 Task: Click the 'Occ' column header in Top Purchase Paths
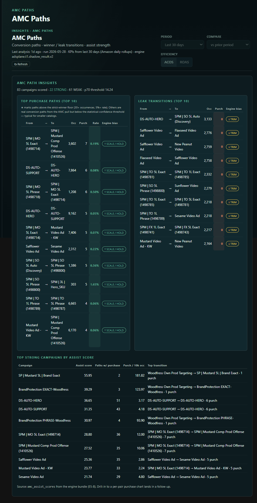click(73, 123)
